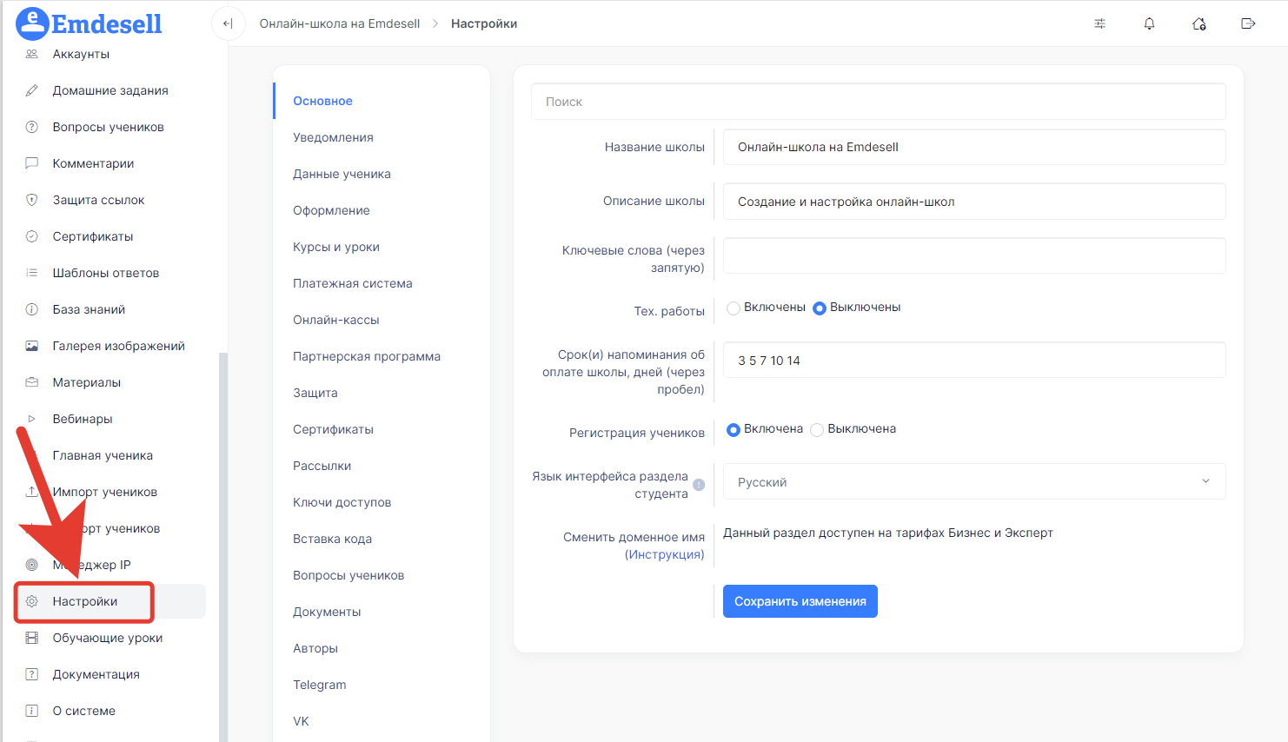Click the notification bell icon
Viewport: 1288px width, 742px height.
coord(1149,23)
